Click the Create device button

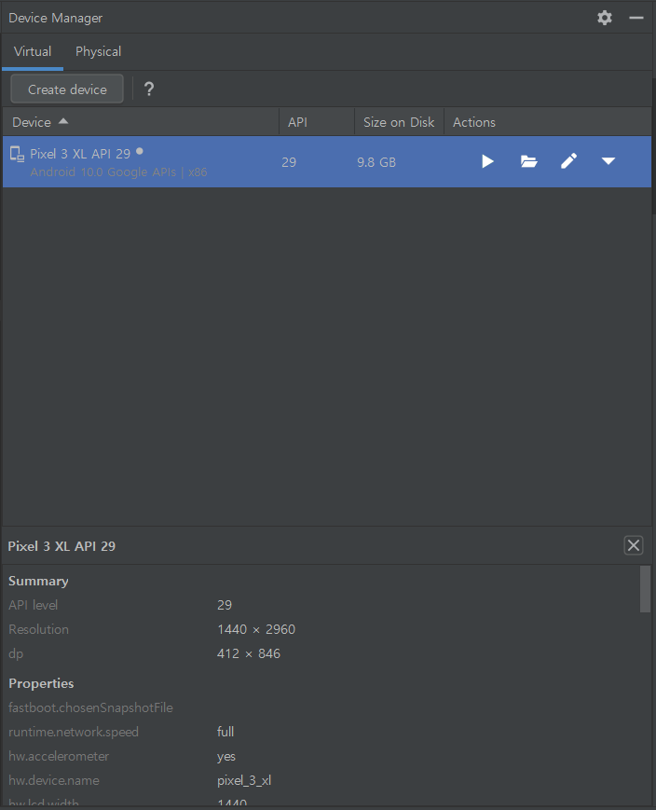click(67, 89)
